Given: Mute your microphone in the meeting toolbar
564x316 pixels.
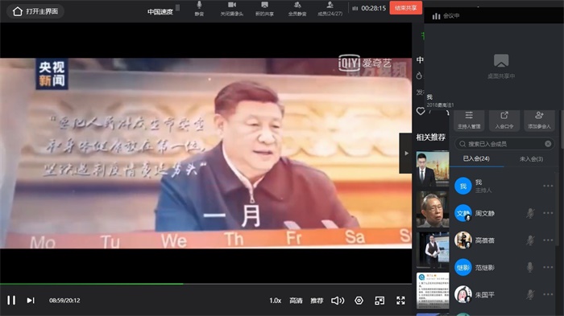Looking at the screenshot, I should click(x=199, y=9).
